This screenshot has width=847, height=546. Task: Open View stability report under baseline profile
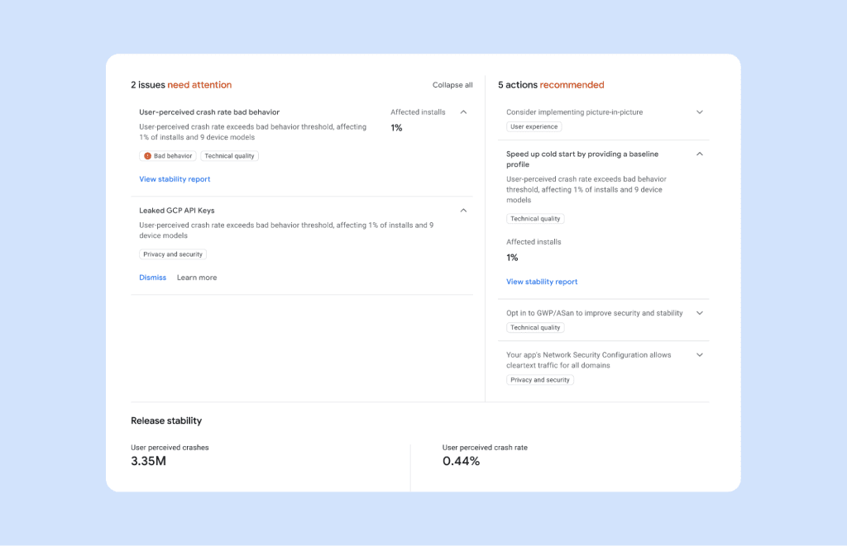click(x=542, y=282)
